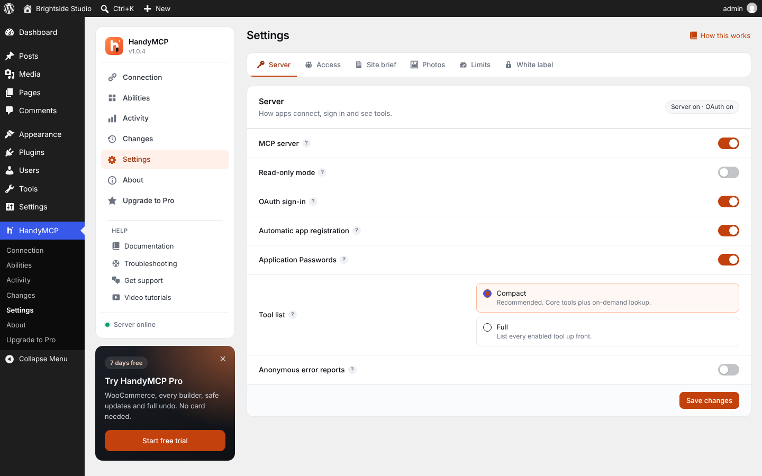Switch to the Limits tab
Viewport: 762px width, 476px height.
pyautogui.click(x=475, y=65)
